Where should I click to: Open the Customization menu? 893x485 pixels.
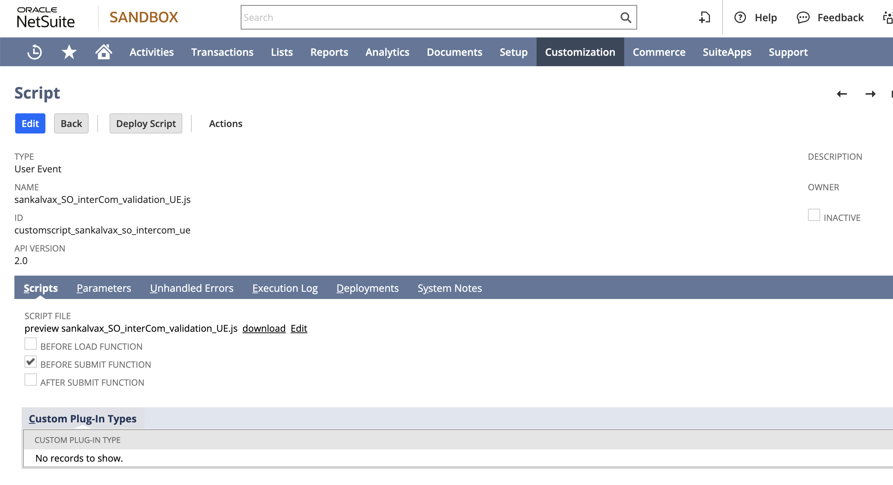click(x=580, y=52)
